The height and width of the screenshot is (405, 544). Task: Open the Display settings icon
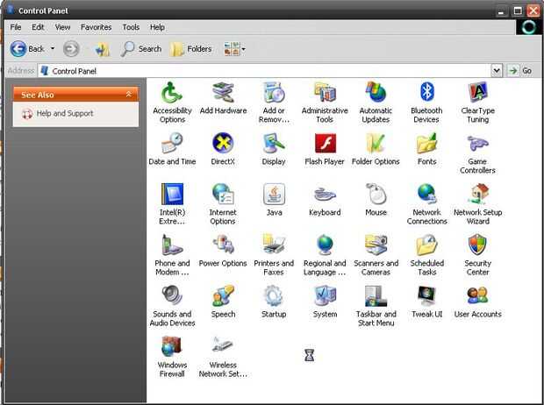pos(274,144)
